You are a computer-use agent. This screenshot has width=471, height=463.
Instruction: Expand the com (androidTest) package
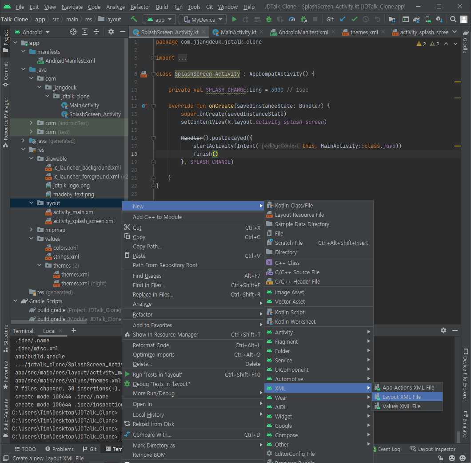[x=31, y=123]
